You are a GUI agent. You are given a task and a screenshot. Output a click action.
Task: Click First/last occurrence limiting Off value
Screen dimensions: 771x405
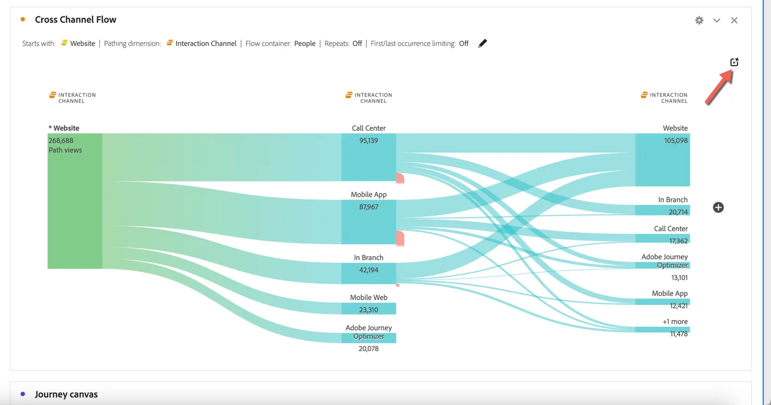[463, 43]
